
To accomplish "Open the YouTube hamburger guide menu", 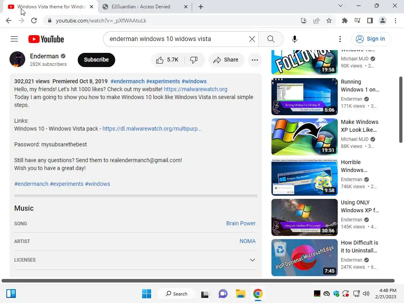I will (14, 39).
